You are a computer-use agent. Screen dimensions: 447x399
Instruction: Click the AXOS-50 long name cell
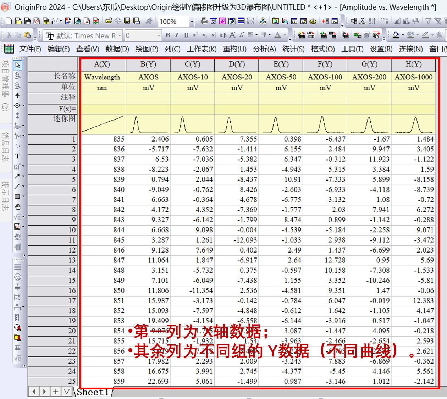(x=281, y=77)
